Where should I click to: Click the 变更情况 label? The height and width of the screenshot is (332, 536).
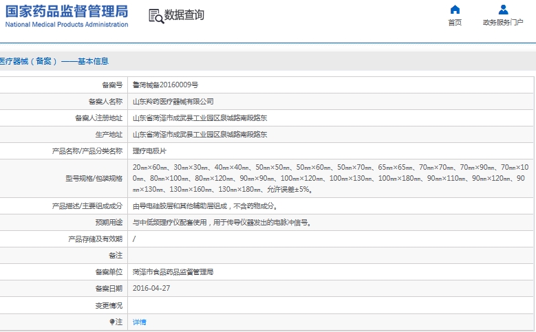[x=109, y=305]
